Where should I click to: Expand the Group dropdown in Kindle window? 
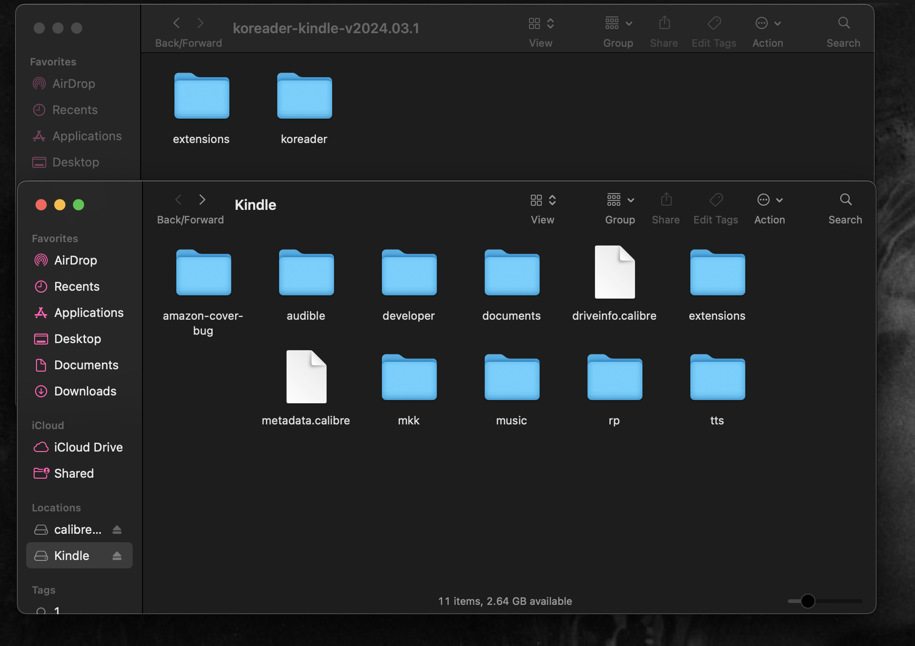(x=620, y=200)
